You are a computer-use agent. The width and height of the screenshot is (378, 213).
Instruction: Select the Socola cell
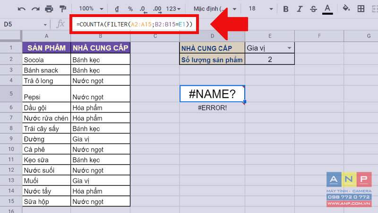pos(46,60)
